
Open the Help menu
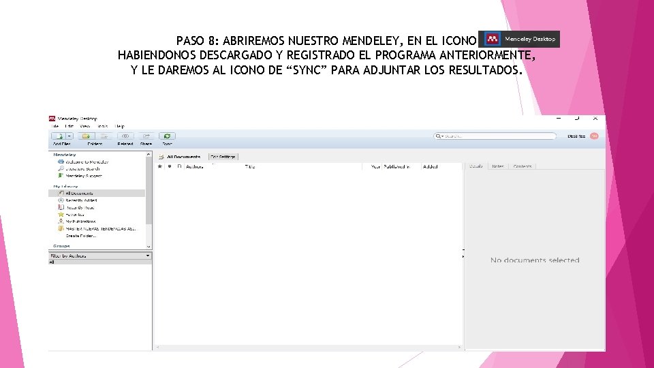[x=120, y=126]
